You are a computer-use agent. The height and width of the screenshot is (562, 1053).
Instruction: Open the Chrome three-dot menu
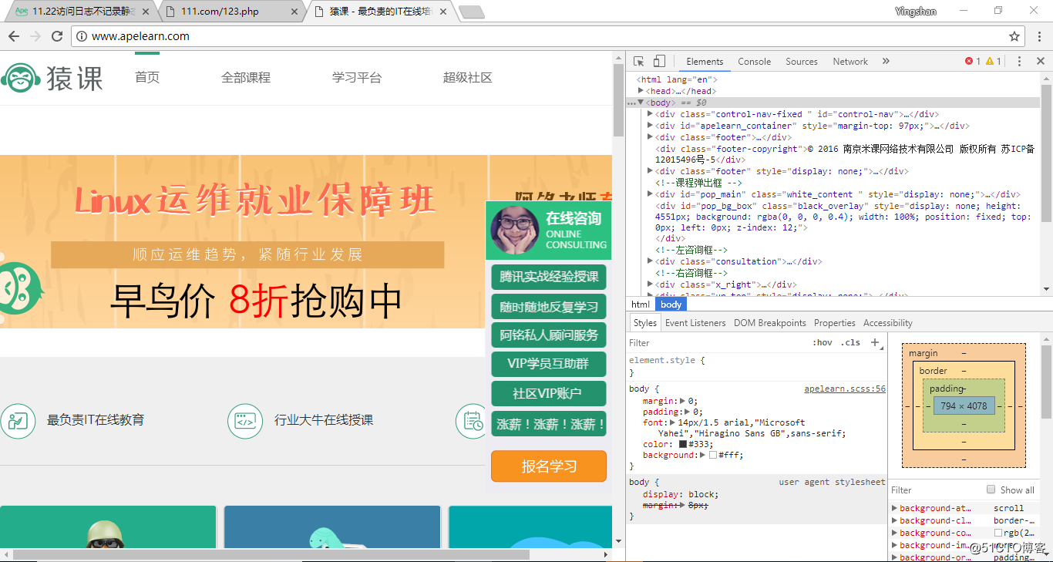coord(1038,36)
